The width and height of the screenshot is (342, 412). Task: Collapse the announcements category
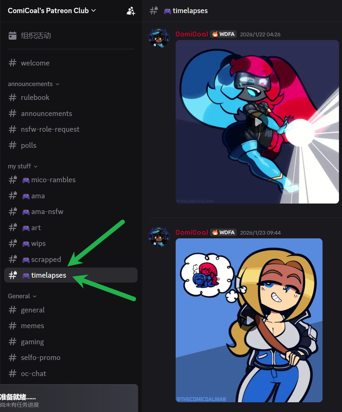coord(33,84)
